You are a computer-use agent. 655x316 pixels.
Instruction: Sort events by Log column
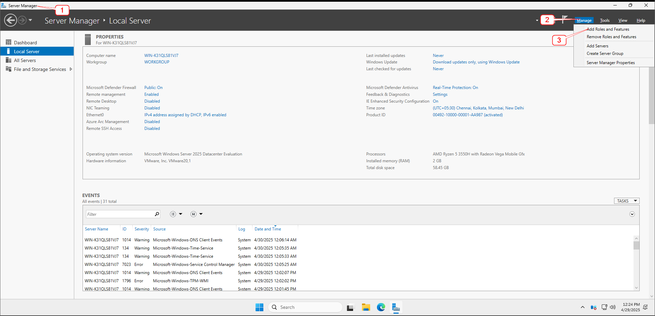242,229
